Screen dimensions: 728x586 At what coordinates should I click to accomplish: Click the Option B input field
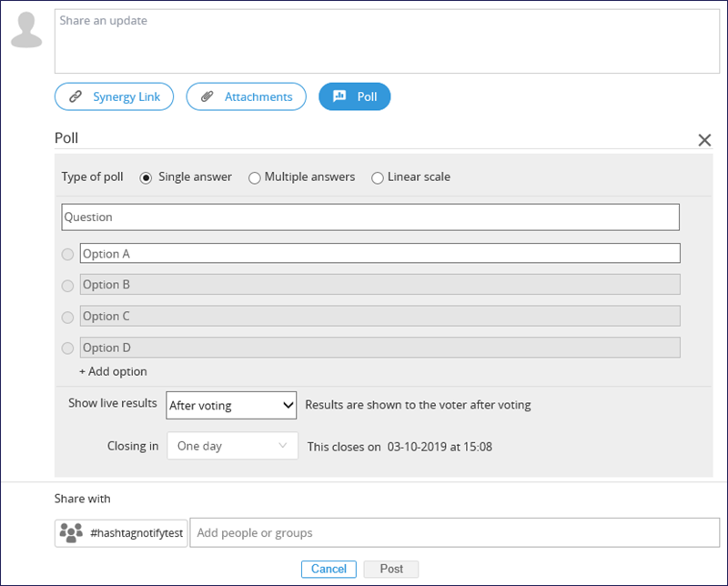(x=379, y=285)
